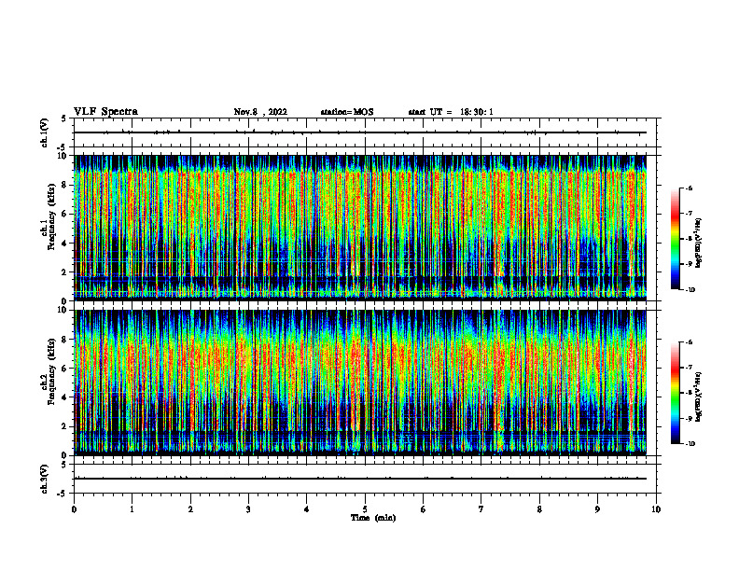The width and height of the screenshot is (739, 571).
Task: Click the ch.2 spectrogram color scale bar
Action: [675, 393]
